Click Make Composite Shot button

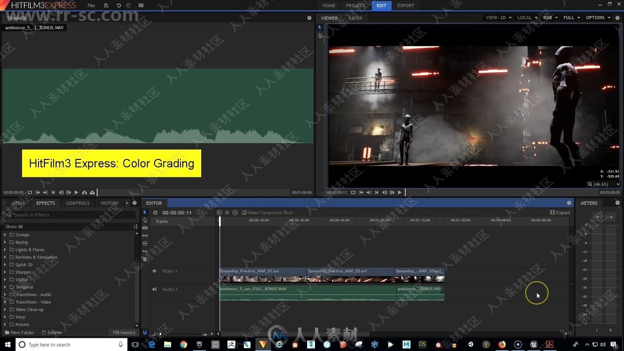pyautogui.click(x=267, y=213)
